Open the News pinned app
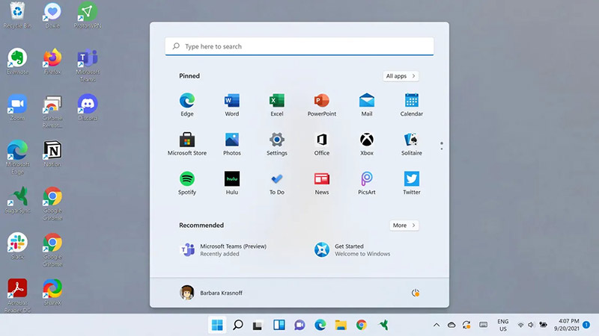Viewport: 599px width, 336px height. (x=322, y=183)
